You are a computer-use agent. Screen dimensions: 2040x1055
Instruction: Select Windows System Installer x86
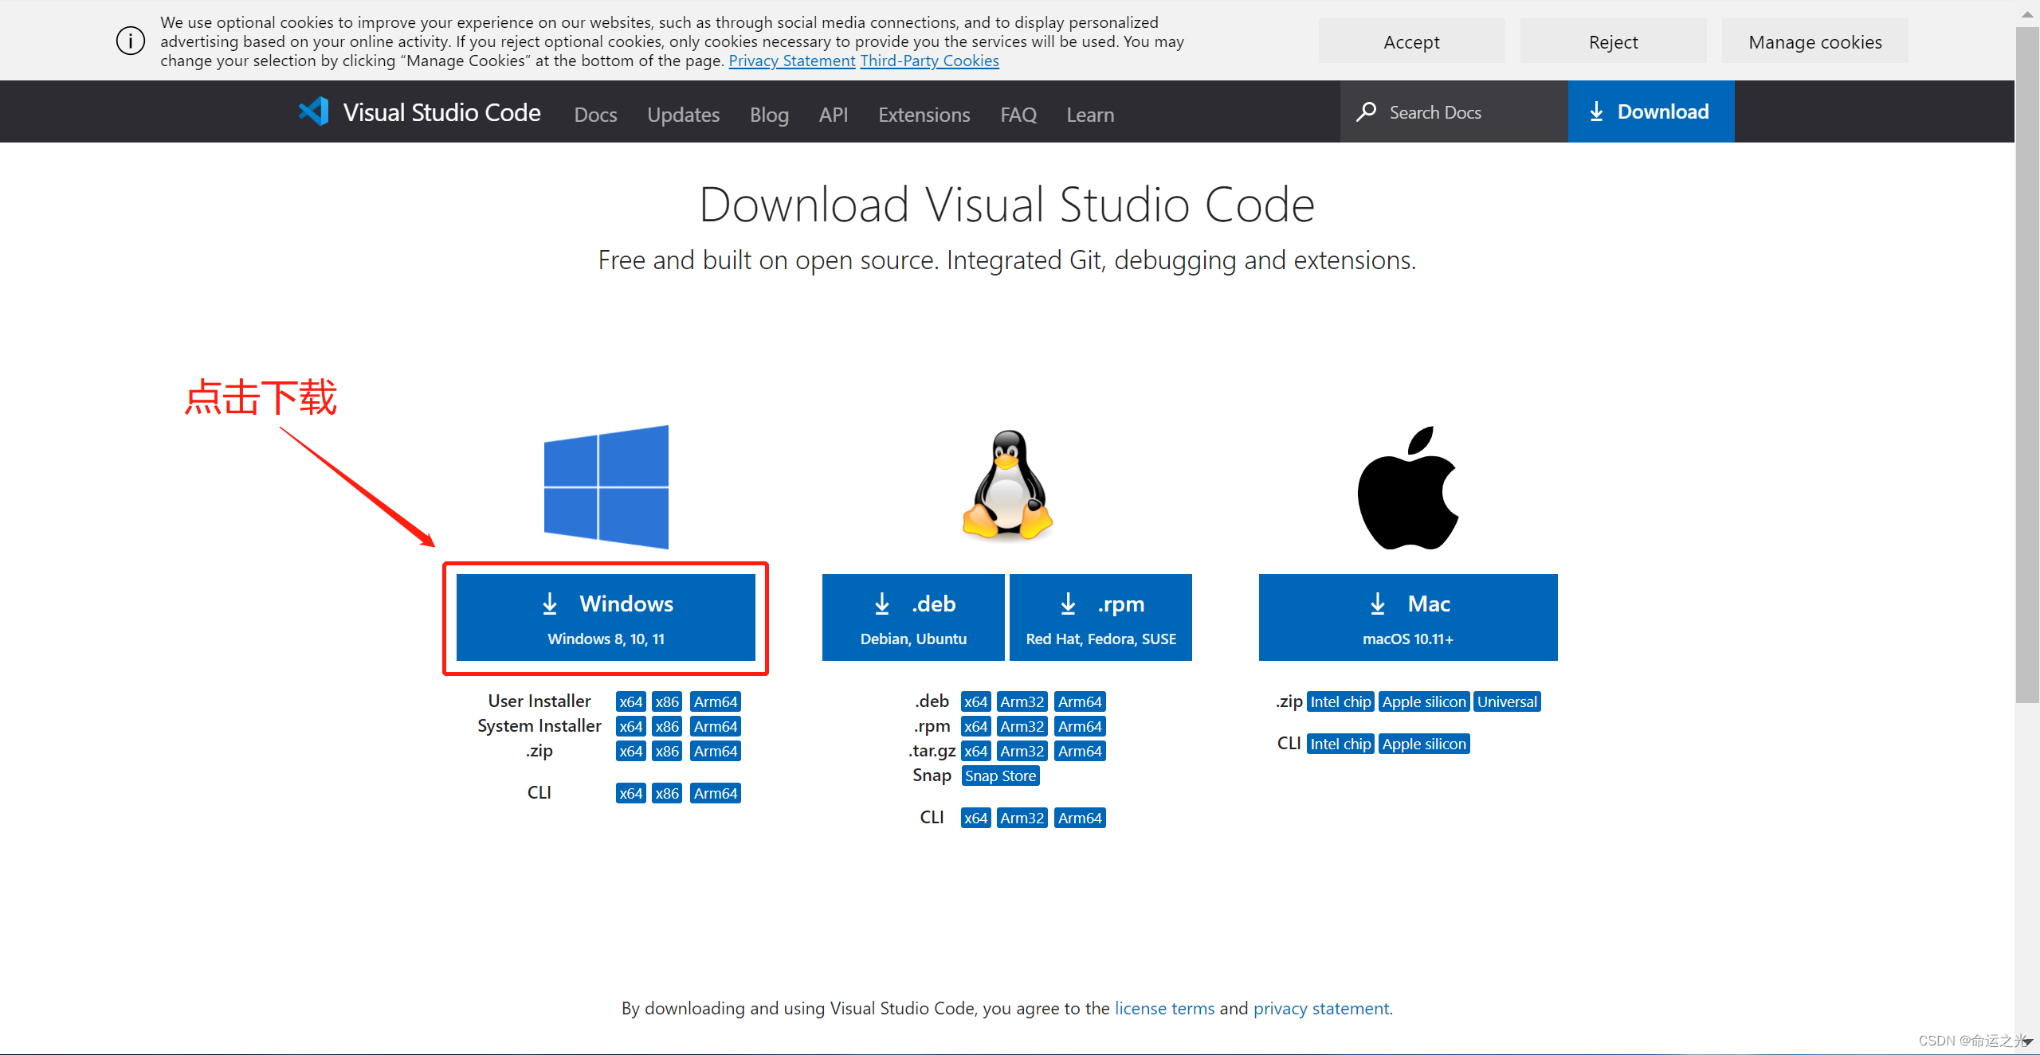(666, 726)
